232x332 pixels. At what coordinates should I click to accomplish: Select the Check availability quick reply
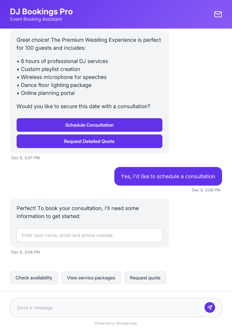tap(34, 278)
